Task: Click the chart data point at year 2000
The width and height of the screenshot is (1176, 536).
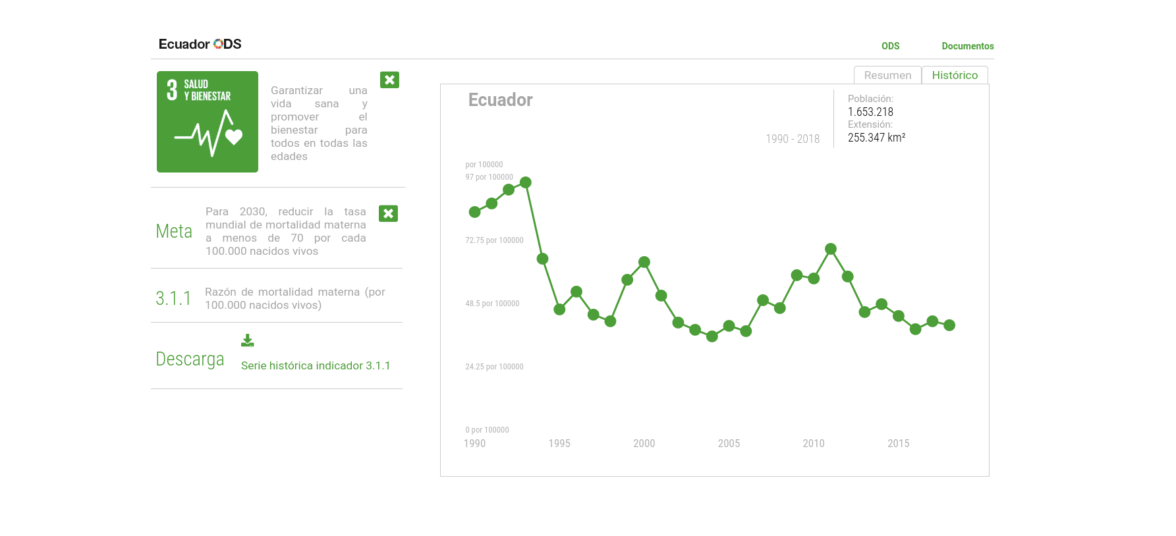Action: 644,262
